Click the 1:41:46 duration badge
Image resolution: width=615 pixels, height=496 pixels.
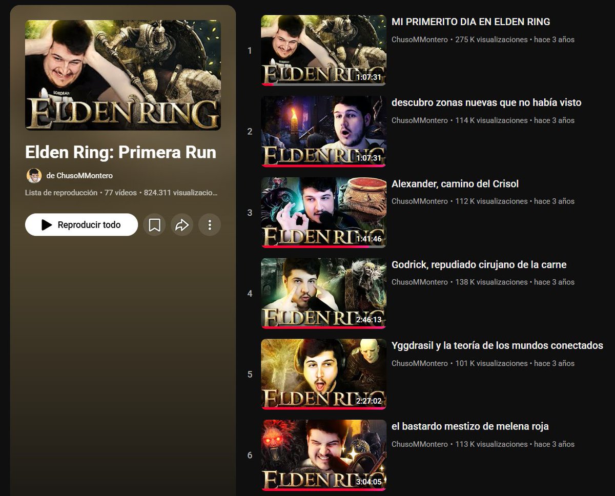pos(368,239)
